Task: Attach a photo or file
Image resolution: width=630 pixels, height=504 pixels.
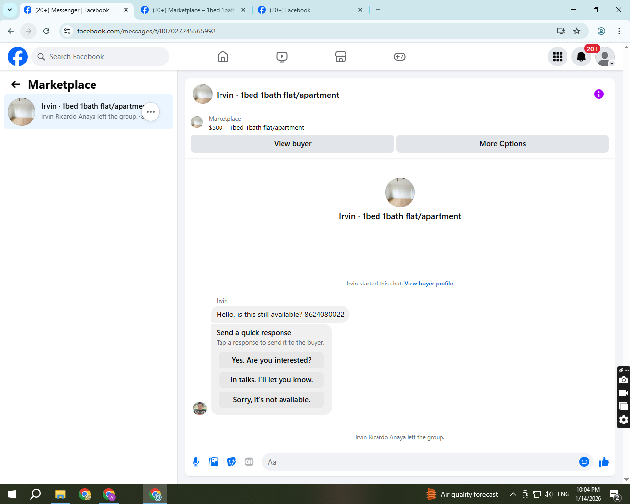Action: click(x=214, y=462)
